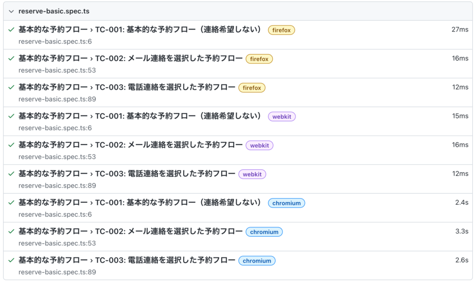The image size is (475, 283).
Task: Click the chromium tag on TC-003 row
Action: (257, 261)
